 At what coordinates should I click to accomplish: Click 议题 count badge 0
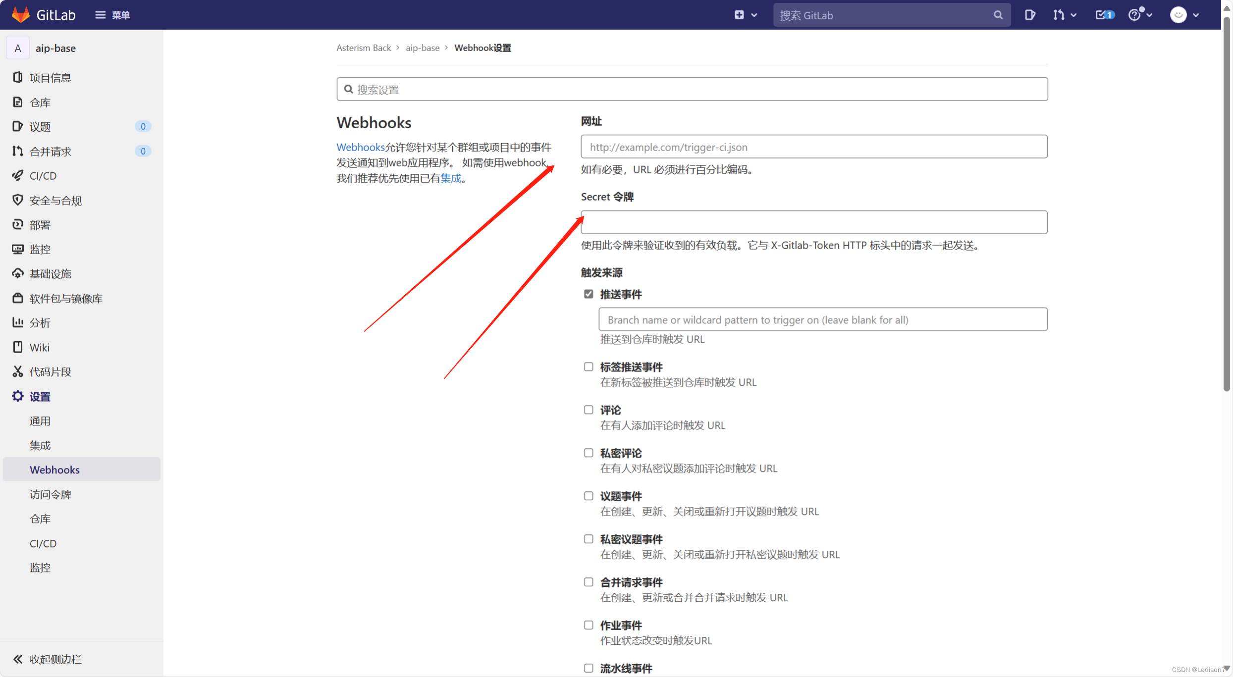143,126
